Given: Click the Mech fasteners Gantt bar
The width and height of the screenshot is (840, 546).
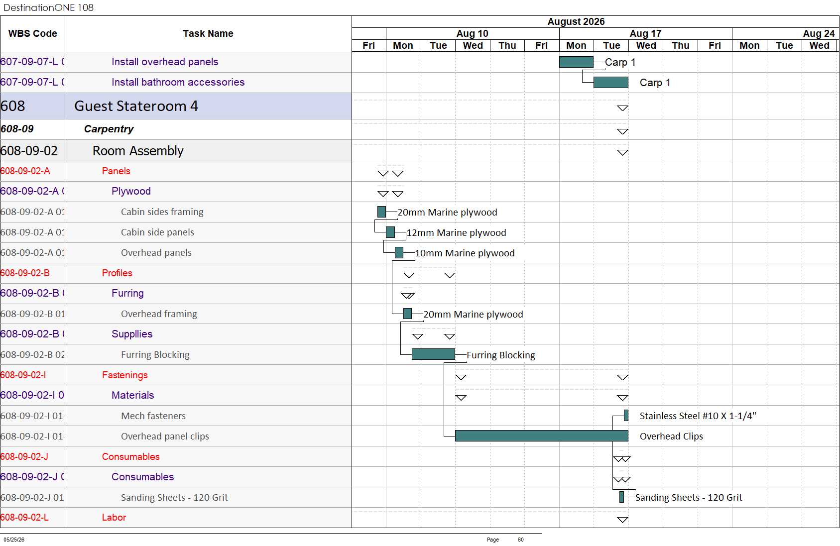Looking at the screenshot, I should (626, 415).
